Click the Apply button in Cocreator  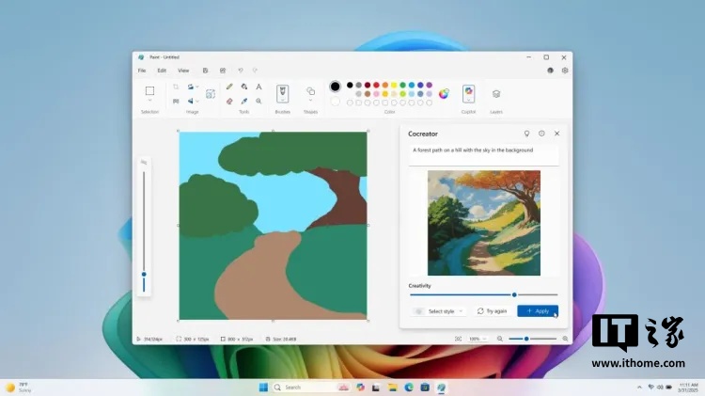(x=538, y=310)
